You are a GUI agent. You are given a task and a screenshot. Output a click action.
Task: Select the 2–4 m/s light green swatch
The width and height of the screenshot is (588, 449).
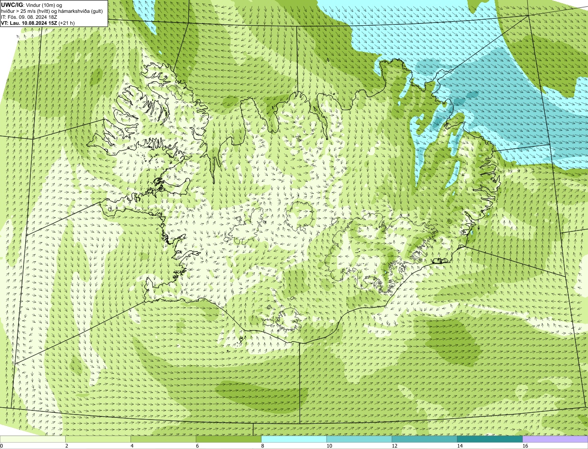[98, 439]
